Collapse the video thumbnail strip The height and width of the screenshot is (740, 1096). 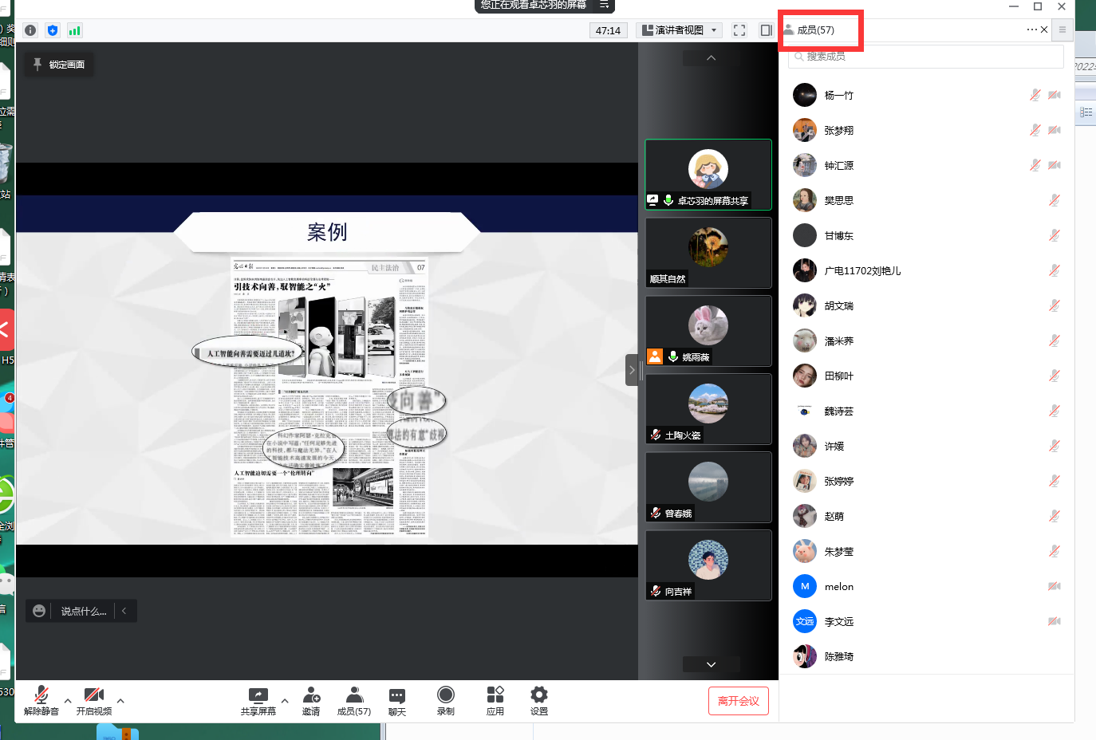pyautogui.click(x=632, y=370)
